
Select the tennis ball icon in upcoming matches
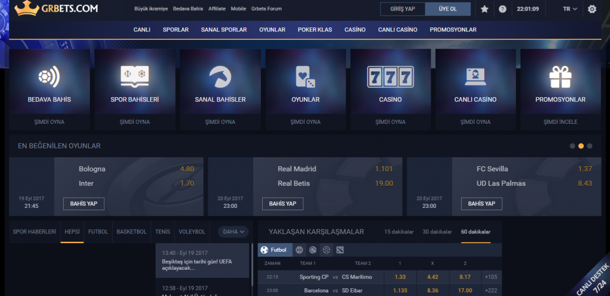coord(313,250)
